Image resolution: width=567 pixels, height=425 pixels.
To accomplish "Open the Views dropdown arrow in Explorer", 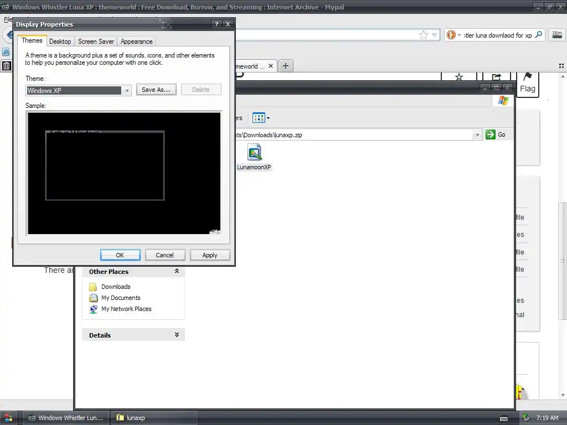I will [x=269, y=118].
